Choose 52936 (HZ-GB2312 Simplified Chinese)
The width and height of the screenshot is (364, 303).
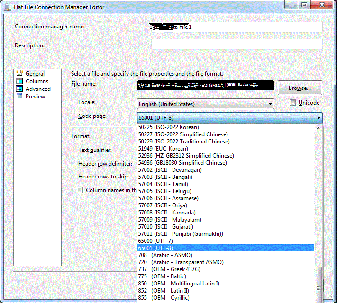click(x=226, y=156)
